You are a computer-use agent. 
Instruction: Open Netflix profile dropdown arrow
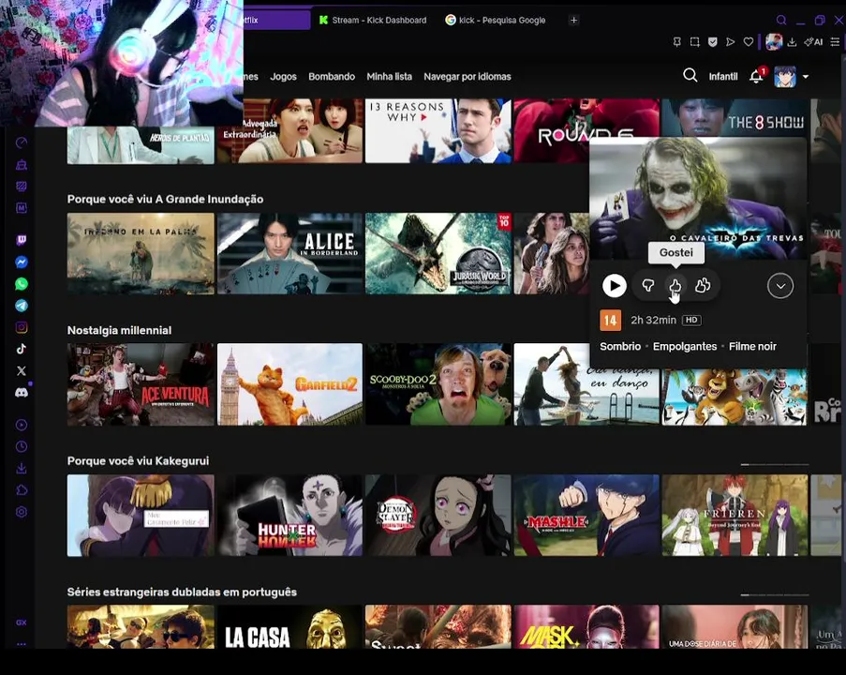click(806, 77)
